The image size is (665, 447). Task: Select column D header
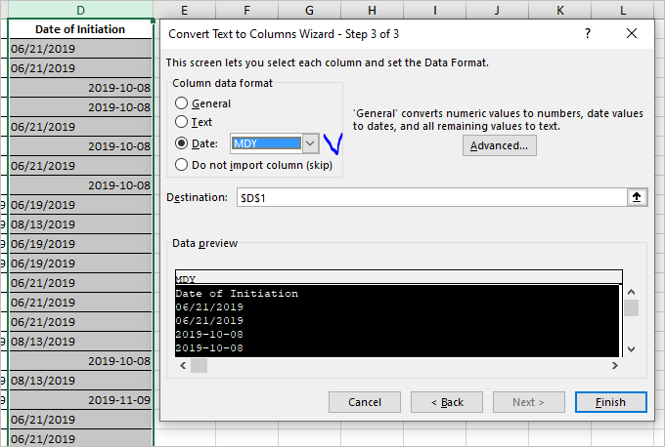80,10
